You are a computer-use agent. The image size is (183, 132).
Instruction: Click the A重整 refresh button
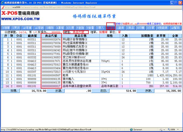tap(60, 28)
